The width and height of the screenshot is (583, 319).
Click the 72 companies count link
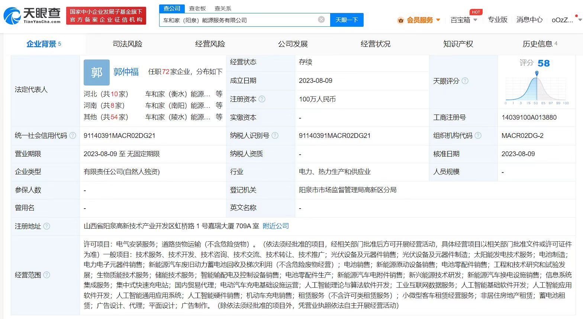[x=166, y=72]
